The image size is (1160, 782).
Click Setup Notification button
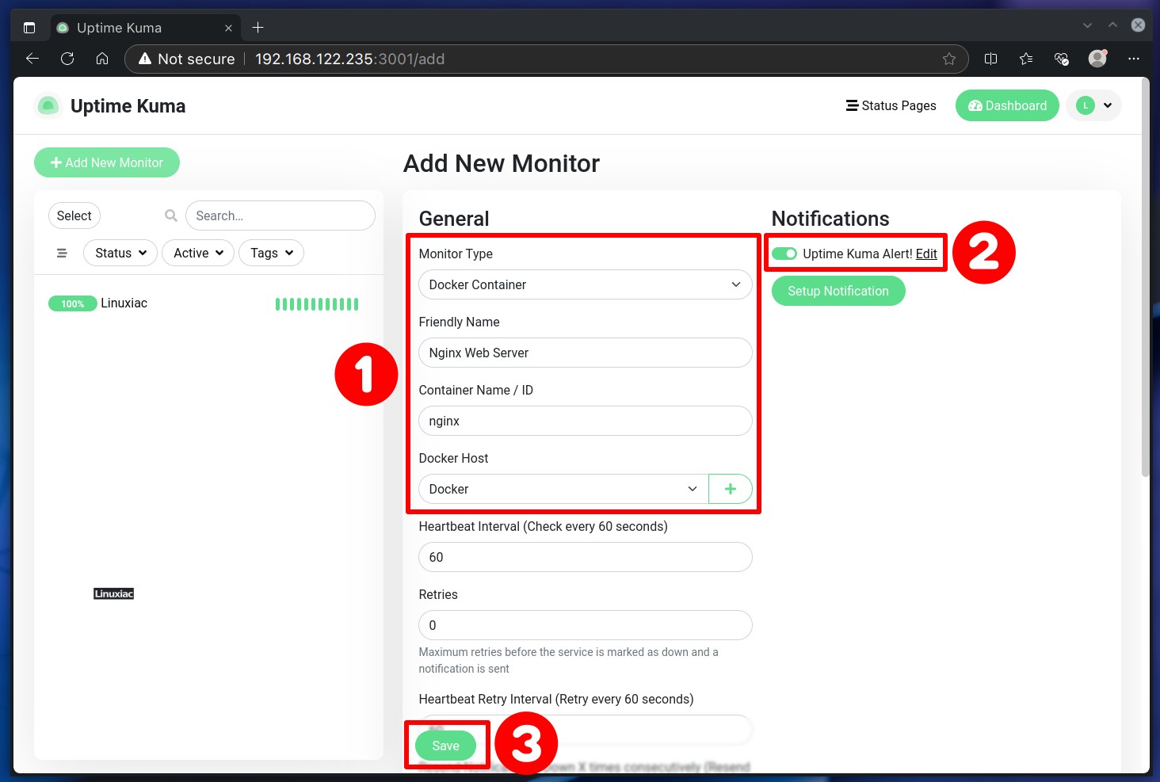[x=838, y=291]
